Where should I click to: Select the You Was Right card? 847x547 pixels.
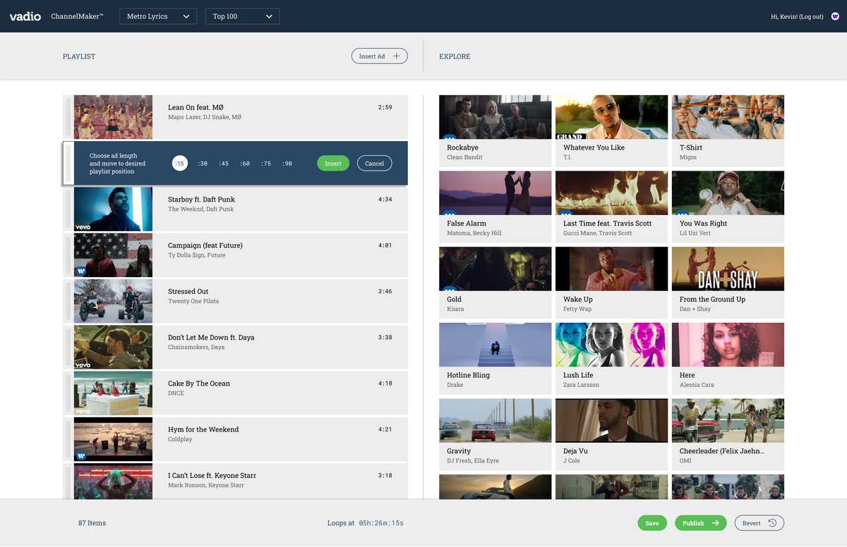click(728, 207)
